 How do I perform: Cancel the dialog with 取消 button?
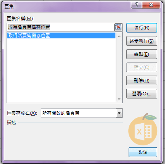click(x=143, y=152)
